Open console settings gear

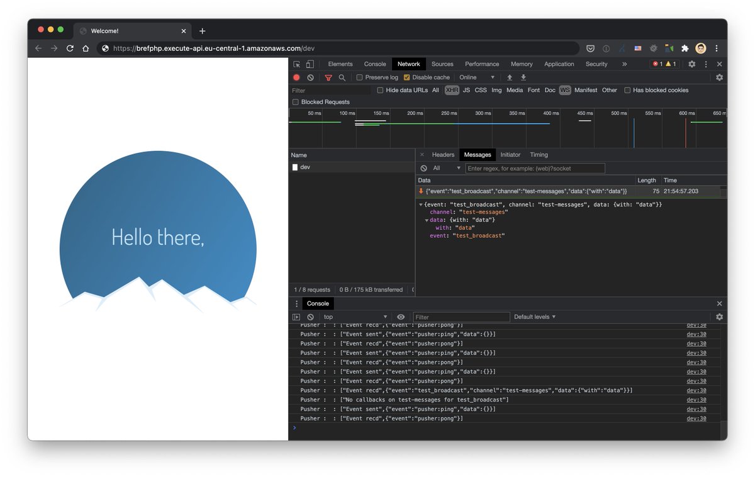point(719,317)
